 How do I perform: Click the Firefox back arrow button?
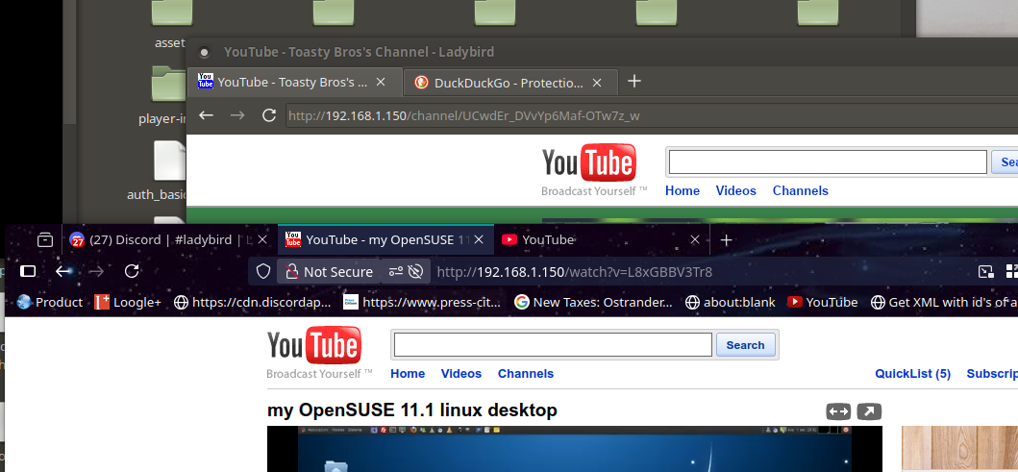pos(63,272)
